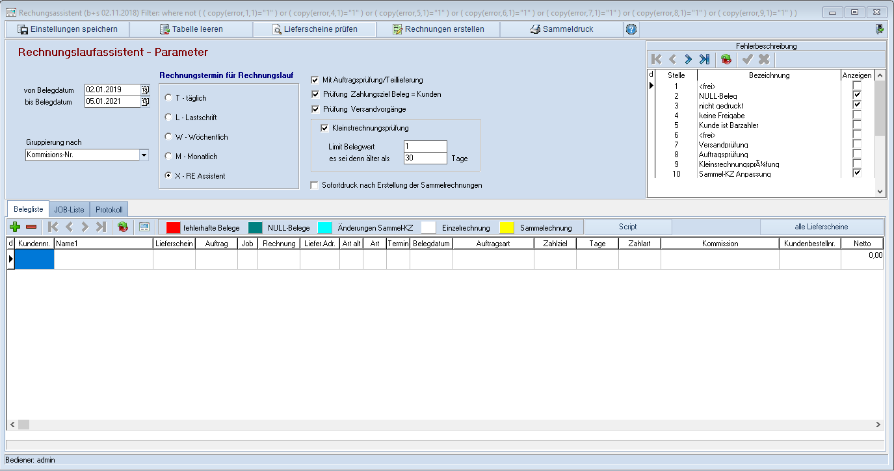The image size is (894, 471).
Task: Click the help question mark icon
Action: click(631, 29)
